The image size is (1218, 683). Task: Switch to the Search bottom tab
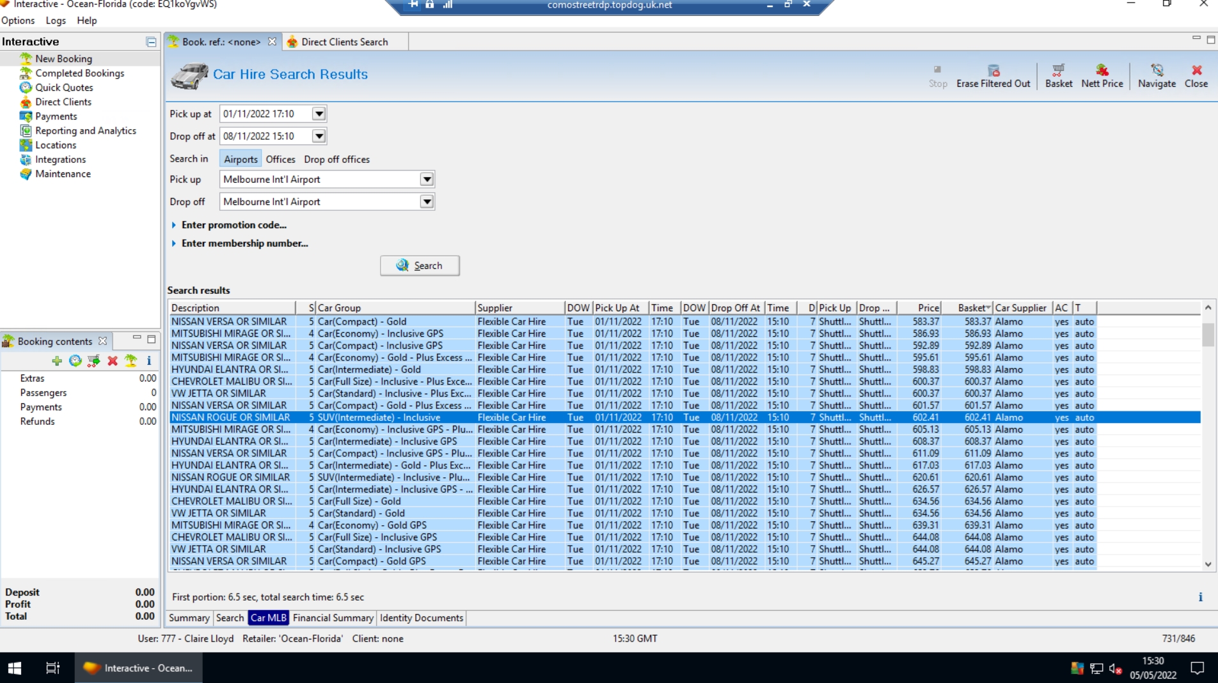(230, 618)
